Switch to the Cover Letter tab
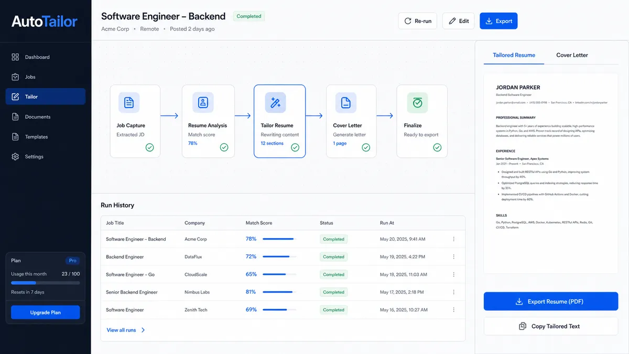 pyautogui.click(x=572, y=55)
